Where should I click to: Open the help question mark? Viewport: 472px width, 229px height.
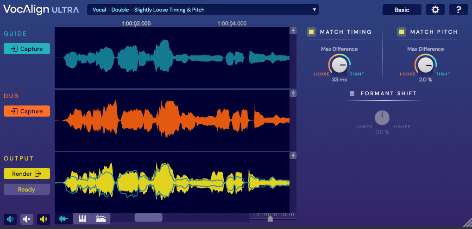459,10
